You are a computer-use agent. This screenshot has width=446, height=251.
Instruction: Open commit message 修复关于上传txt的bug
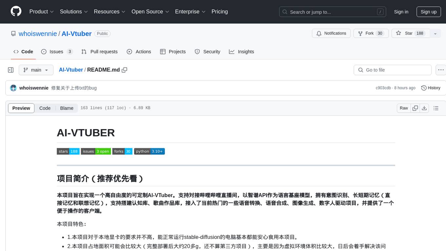pos(74,88)
